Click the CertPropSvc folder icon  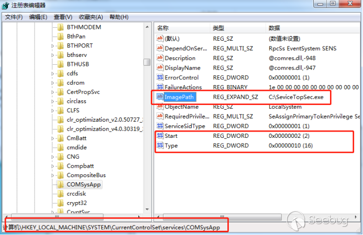coord(61,92)
